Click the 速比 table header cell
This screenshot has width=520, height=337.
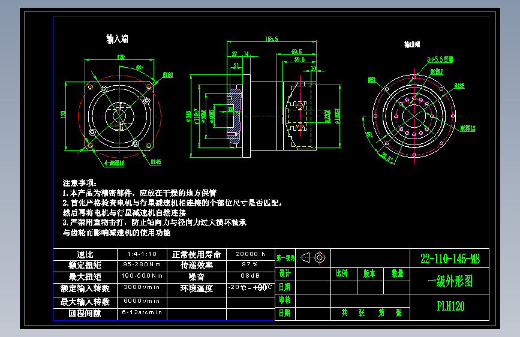pyautogui.click(x=85, y=254)
